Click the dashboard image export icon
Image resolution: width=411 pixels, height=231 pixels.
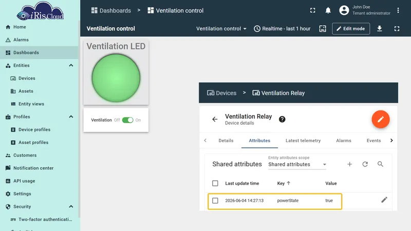[323, 29]
